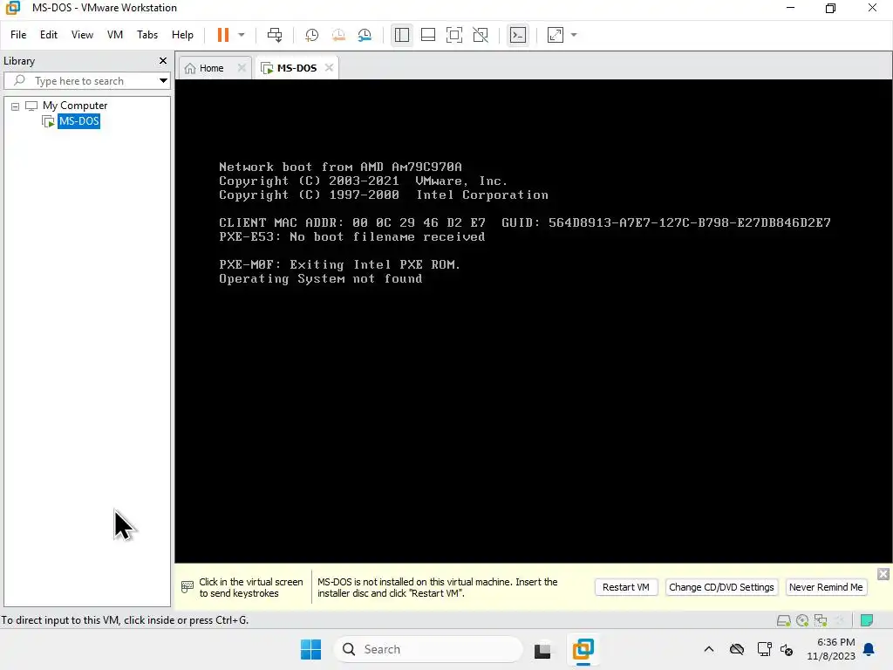Click the green message log icon
The width and height of the screenshot is (893, 670).
pos(867,620)
